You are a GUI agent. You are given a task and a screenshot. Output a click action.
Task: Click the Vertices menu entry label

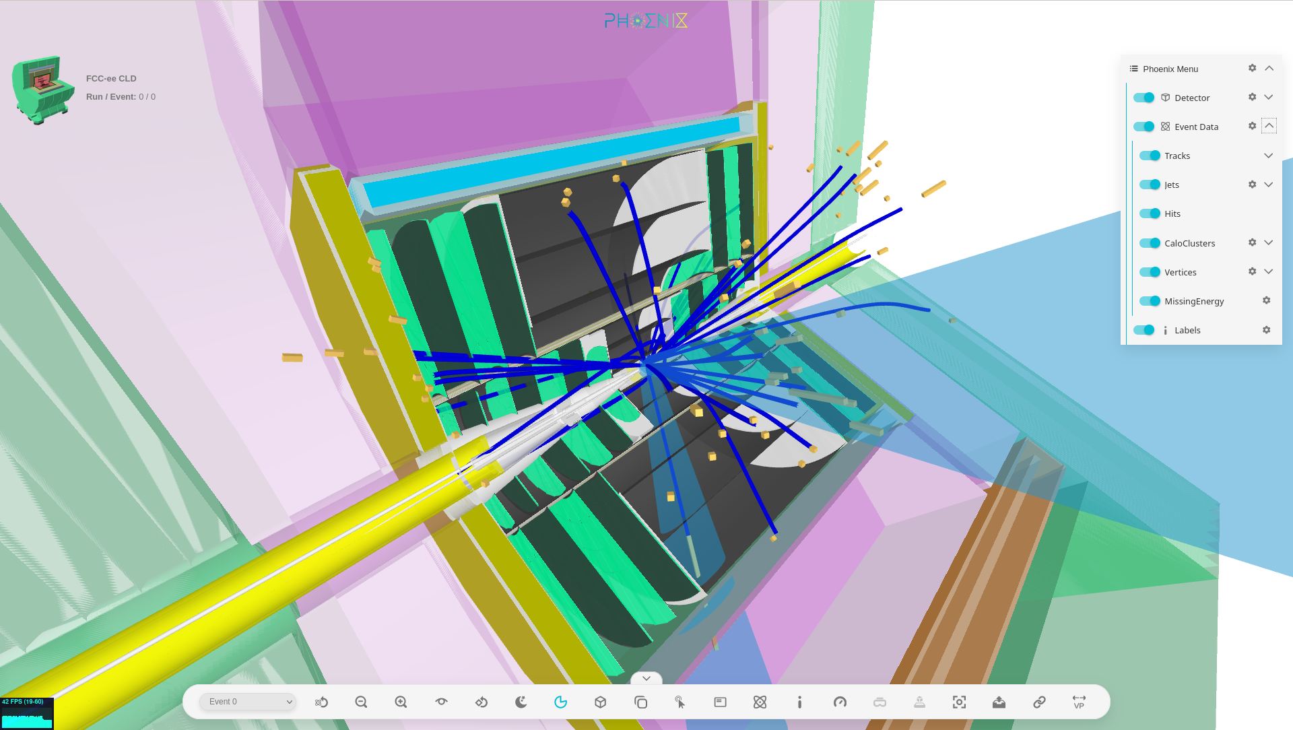click(1180, 272)
